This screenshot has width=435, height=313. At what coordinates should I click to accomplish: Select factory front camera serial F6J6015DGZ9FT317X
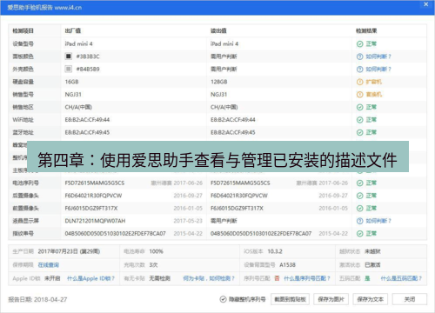coord(91,208)
